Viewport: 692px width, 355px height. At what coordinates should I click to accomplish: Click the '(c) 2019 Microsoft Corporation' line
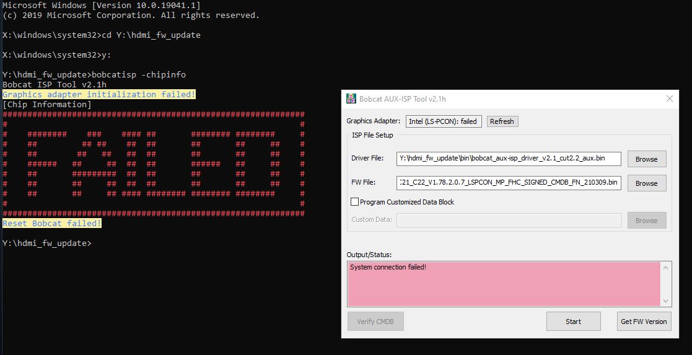[131, 15]
